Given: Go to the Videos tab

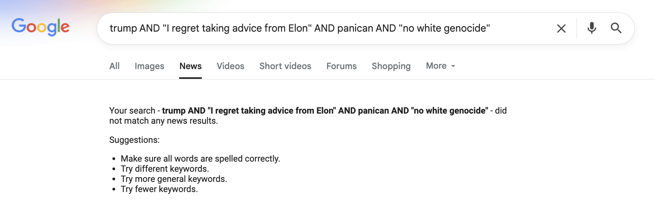Looking at the screenshot, I should 231,66.
